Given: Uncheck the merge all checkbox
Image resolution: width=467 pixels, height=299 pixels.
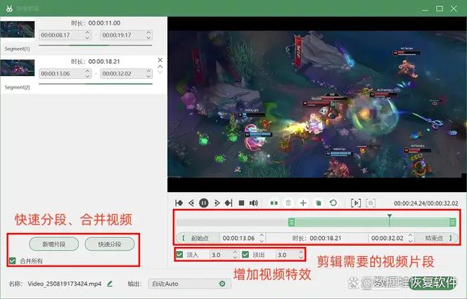Looking at the screenshot, I should click(12, 261).
